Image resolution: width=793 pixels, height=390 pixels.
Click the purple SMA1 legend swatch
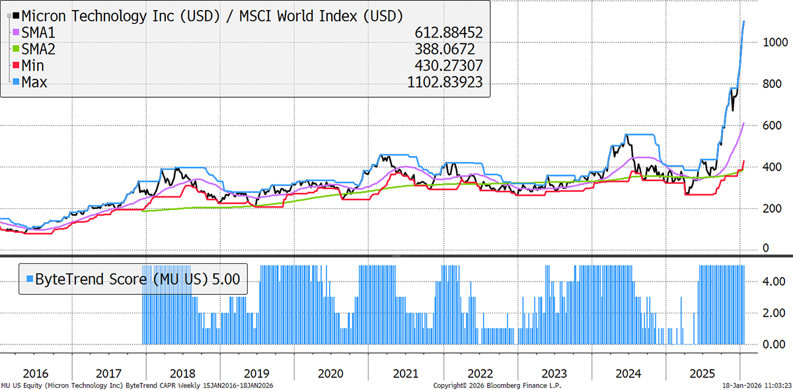tap(16, 32)
